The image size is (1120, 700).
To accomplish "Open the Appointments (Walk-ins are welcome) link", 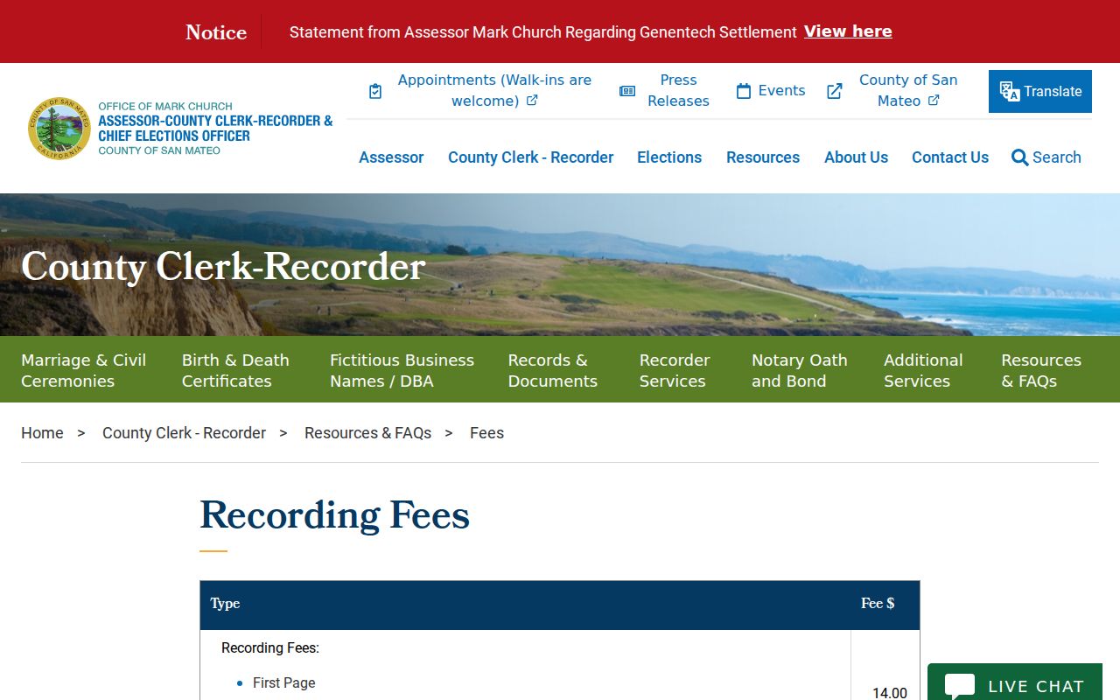I will pyautogui.click(x=494, y=90).
